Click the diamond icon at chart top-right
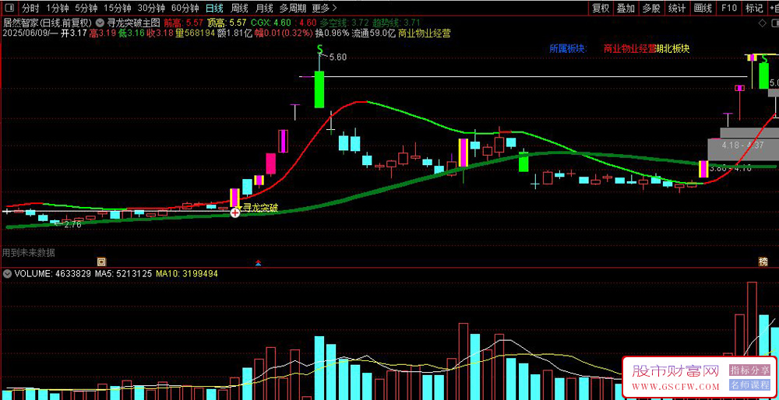The height and width of the screenshot is (400, 779). click(763, 23)
